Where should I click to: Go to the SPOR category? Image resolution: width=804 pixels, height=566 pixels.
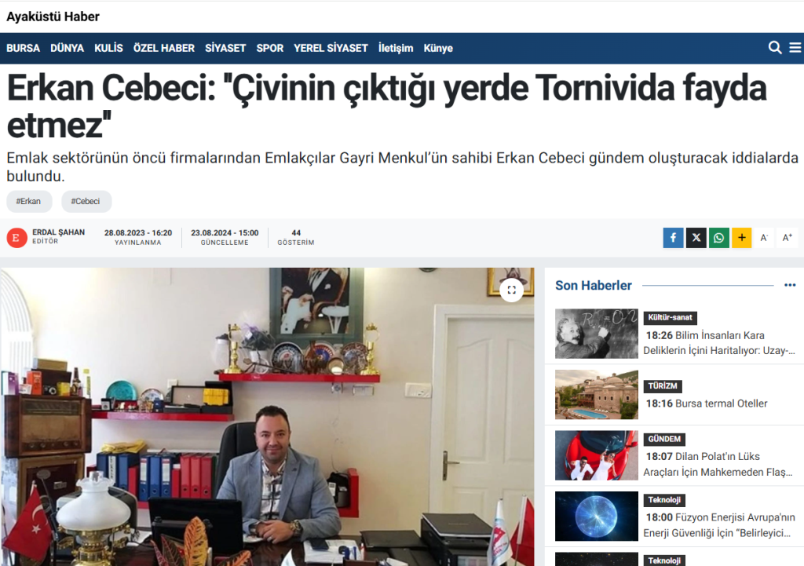coord(270,48)
